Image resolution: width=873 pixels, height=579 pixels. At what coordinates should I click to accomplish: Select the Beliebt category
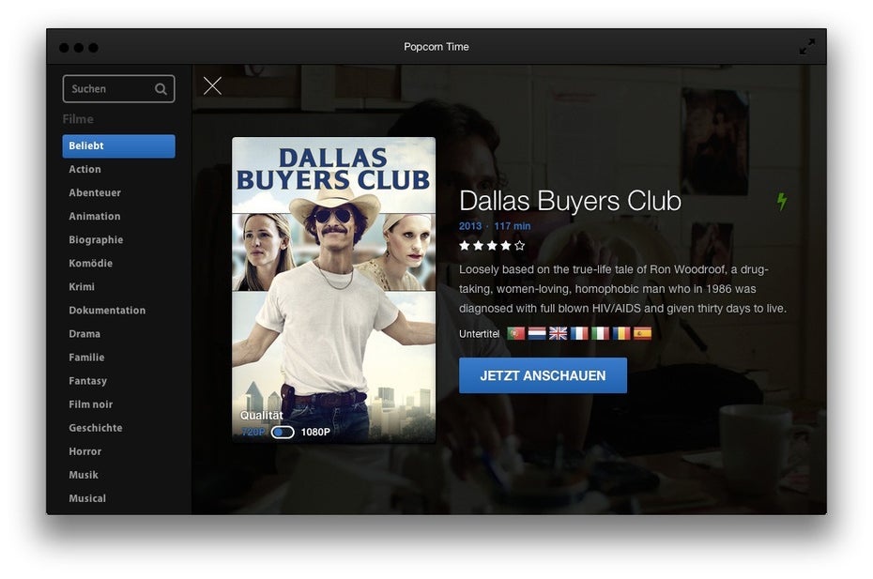click(118, 145)
